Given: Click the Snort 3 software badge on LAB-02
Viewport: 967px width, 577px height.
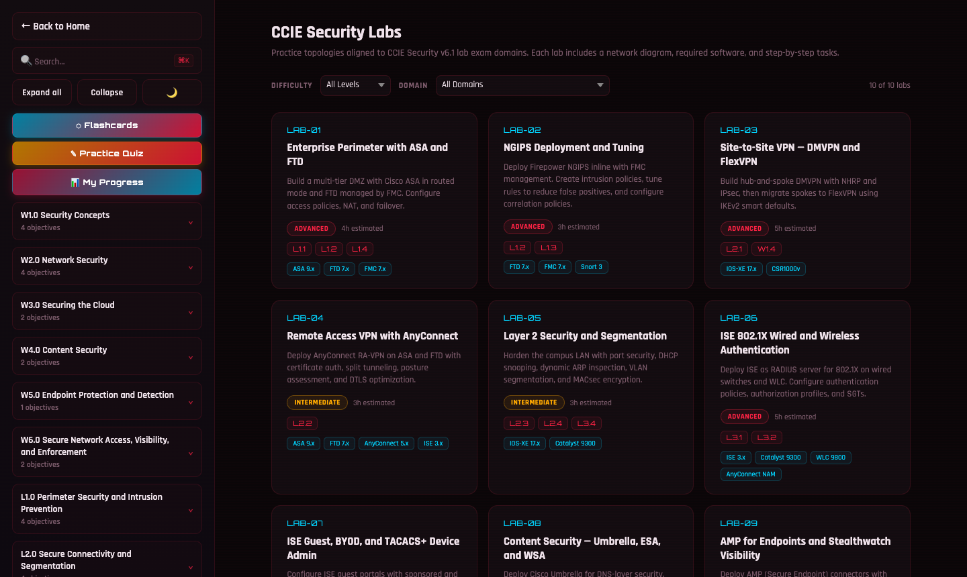Looking at the screenshot, I should [x=591, y=266].
